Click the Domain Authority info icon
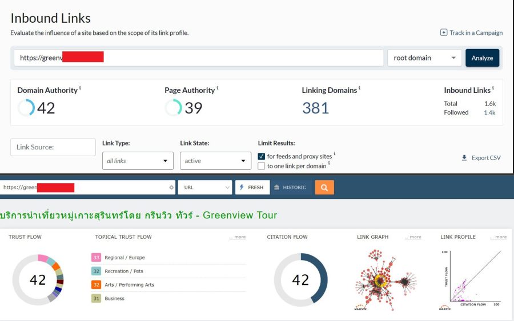 [x=80, y=88]
